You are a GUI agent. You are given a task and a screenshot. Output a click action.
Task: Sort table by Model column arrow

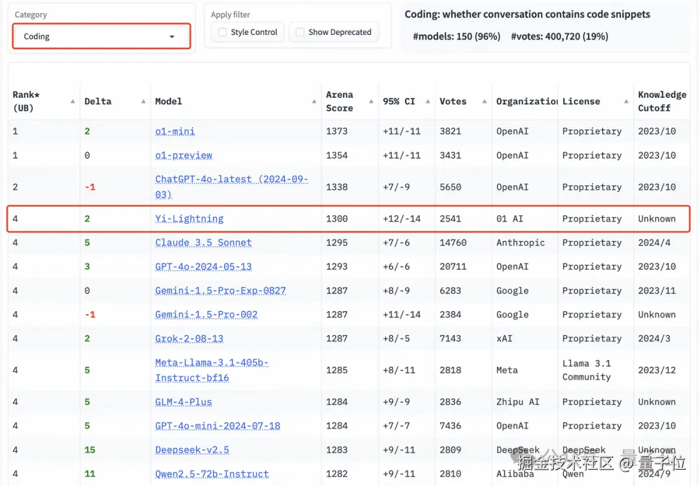(314, 102)
